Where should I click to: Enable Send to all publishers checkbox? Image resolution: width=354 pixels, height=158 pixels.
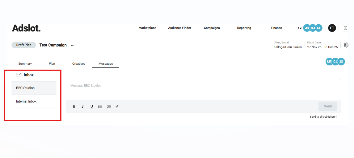point(338,117)
